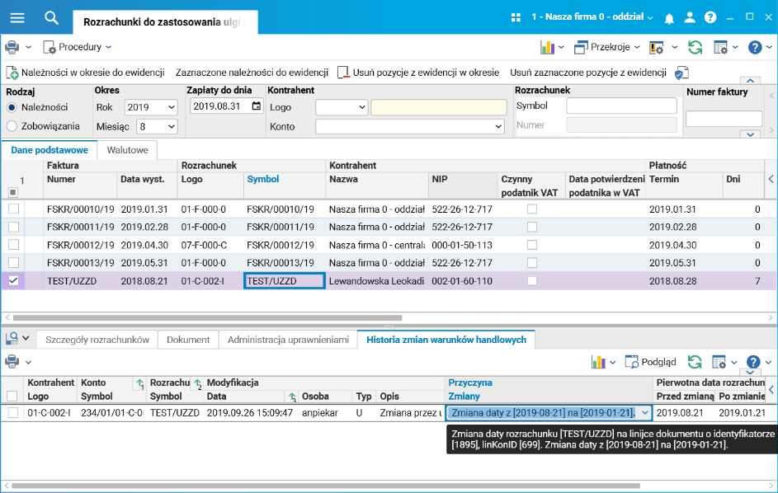Click the Rozrachunek Symbol input field

click(621, 106)
